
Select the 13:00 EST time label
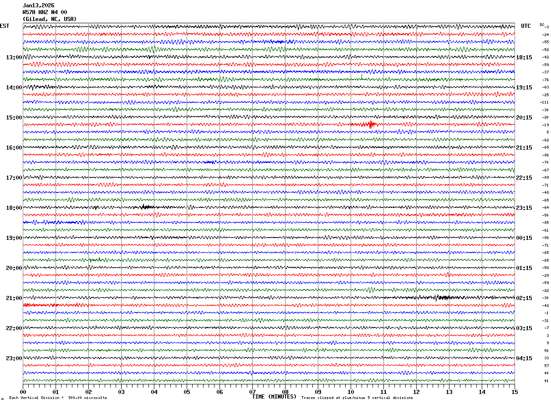tap(14, 57)
